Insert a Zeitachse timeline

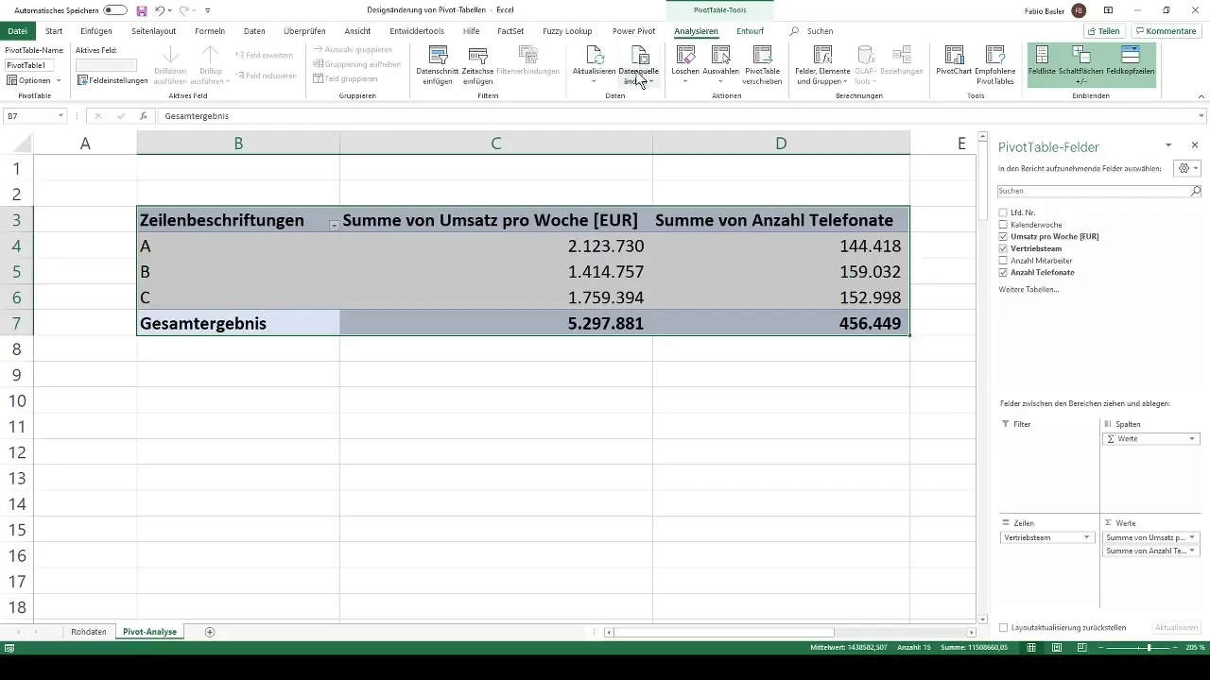[477, 64]
